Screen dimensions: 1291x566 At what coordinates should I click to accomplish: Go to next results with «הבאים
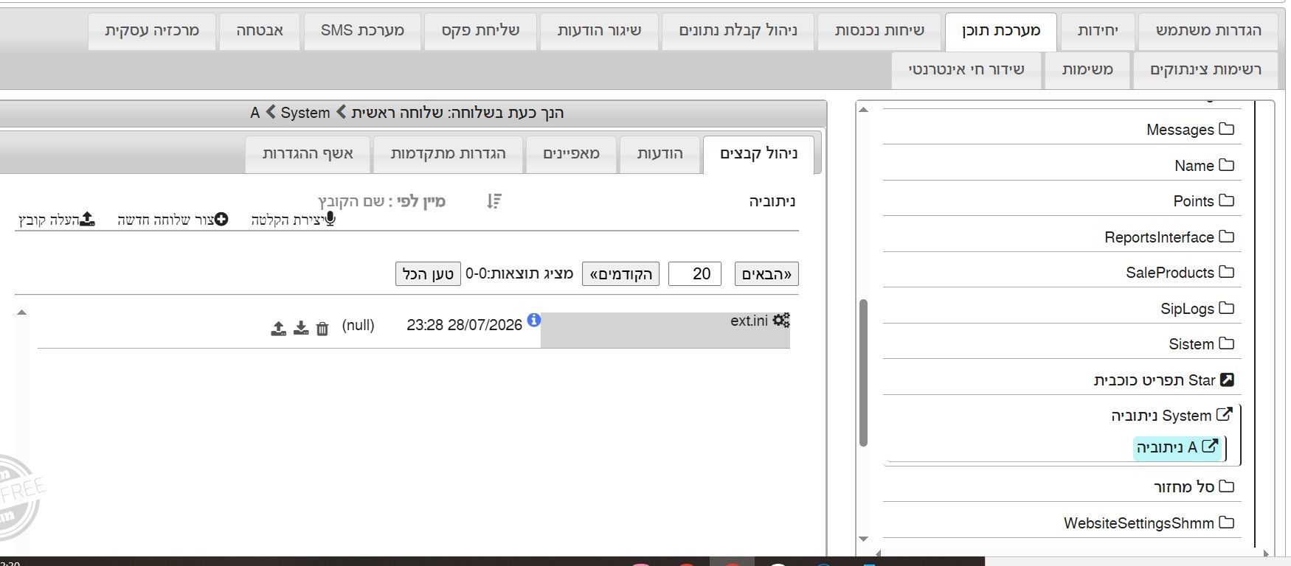766,274
